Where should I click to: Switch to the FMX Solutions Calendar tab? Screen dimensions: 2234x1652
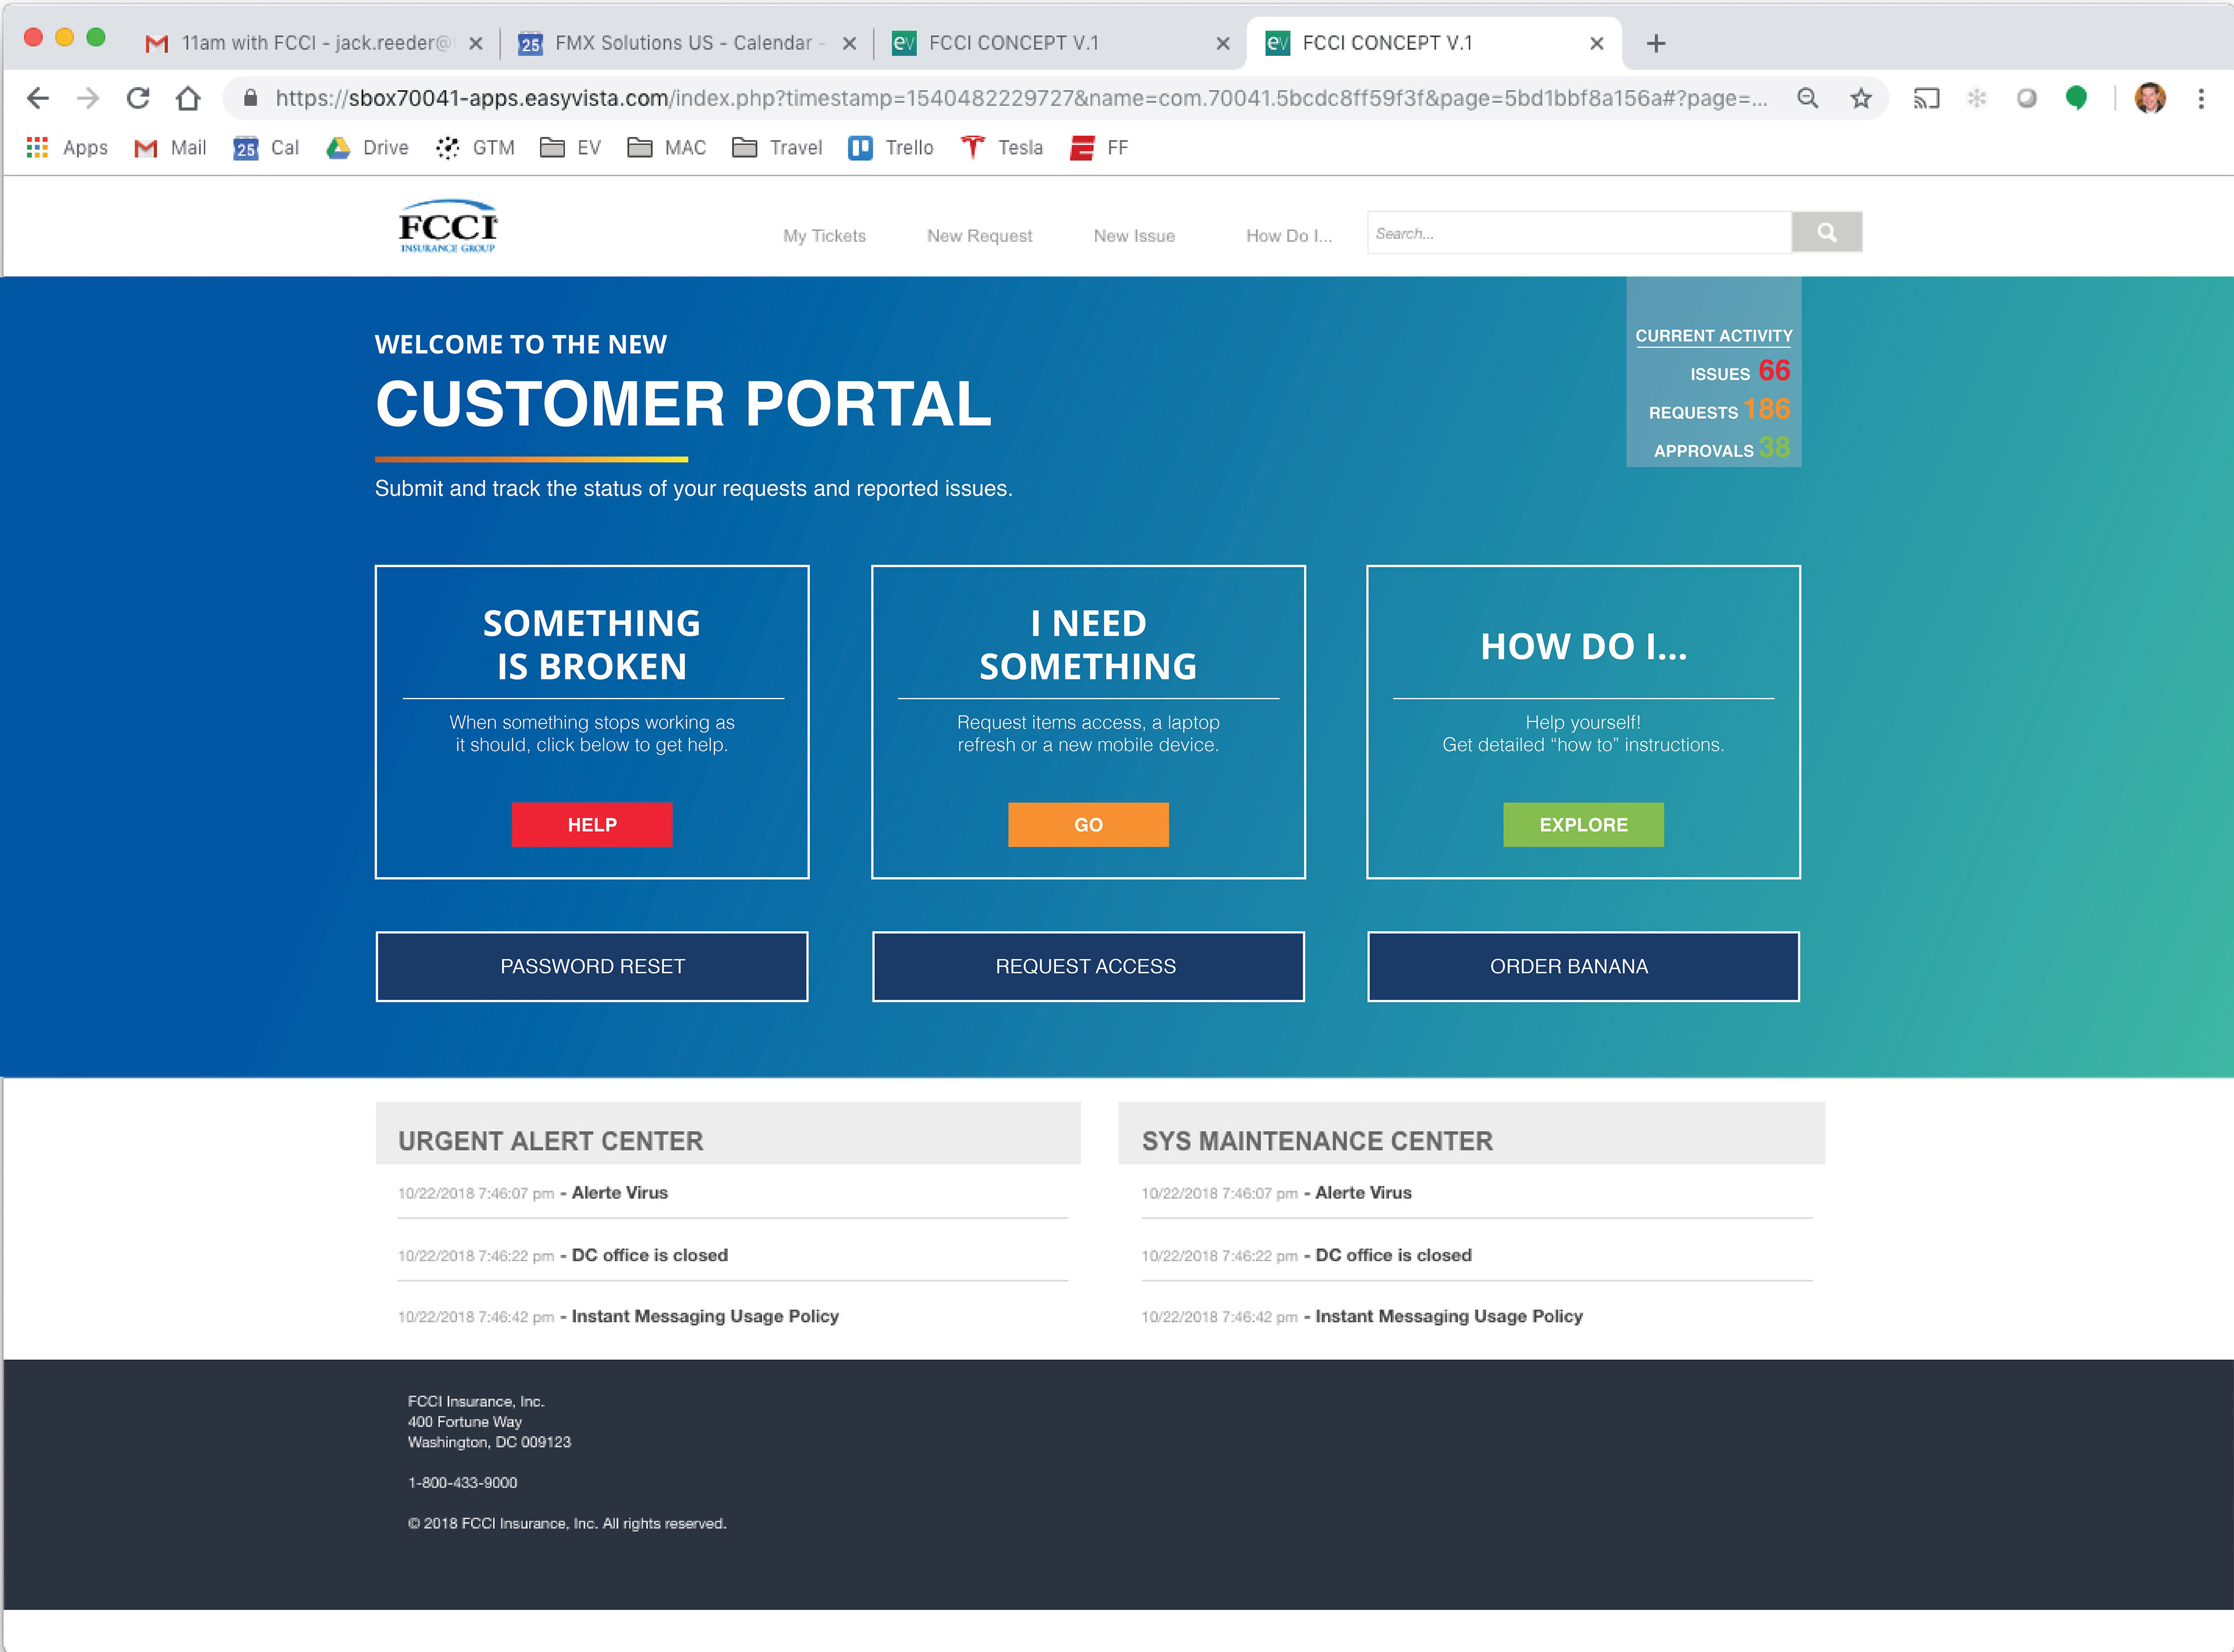(x=683, y=43)
